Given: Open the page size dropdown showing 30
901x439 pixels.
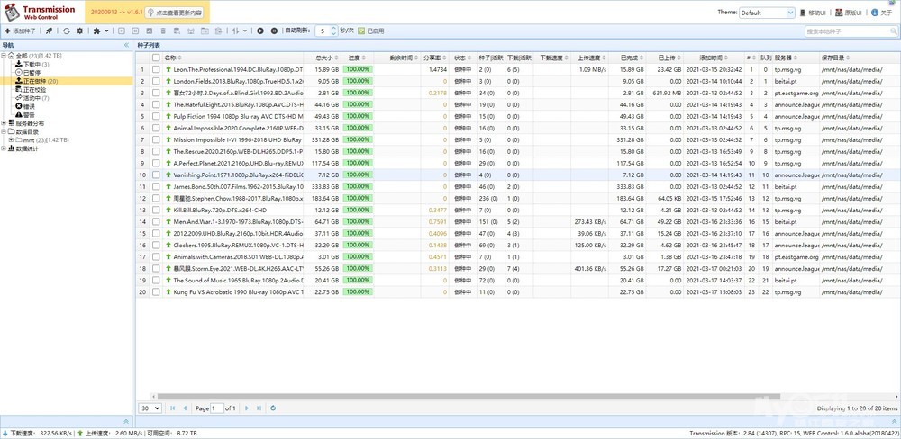Looking at the screenshot, I should [x=150, y=408].
